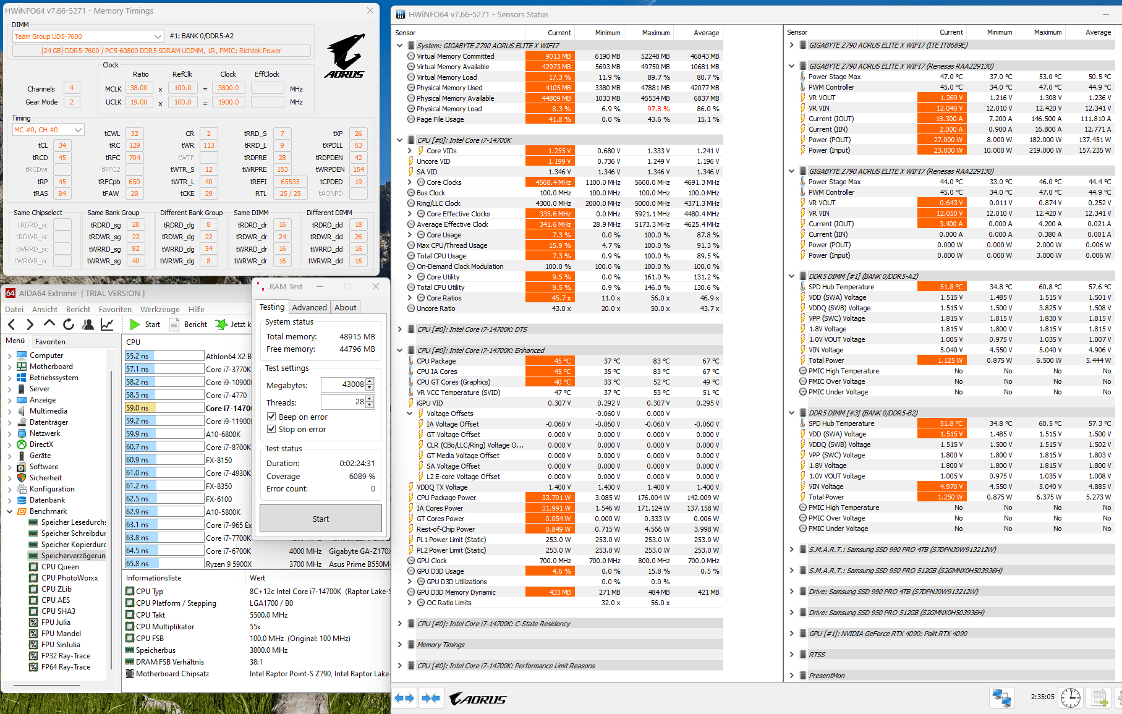Toggle Beep on error checkbox
Screen dimensions: 1122x714
tap(271, 417)
